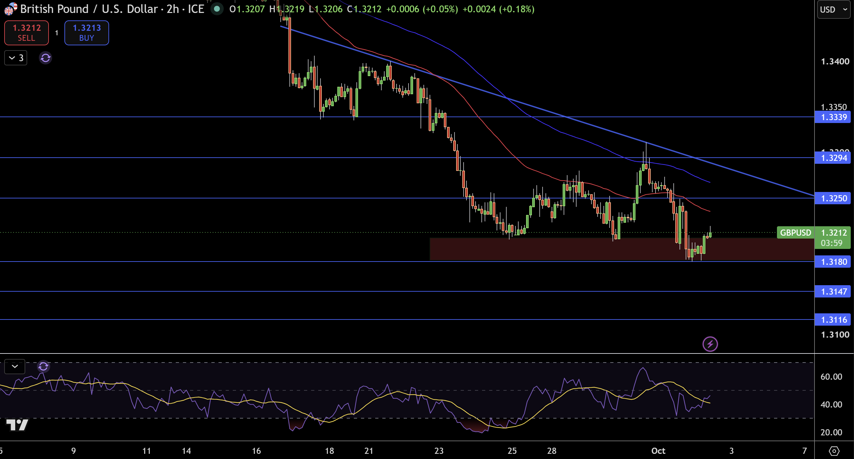Image resolution: width=854 pixels, height=459 pixels.
Task: Click the 1.3212 SELL button
Action: tap(27, 33)
